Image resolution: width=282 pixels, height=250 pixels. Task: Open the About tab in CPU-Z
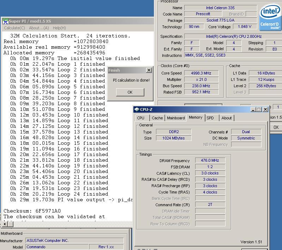coord(227,118)
